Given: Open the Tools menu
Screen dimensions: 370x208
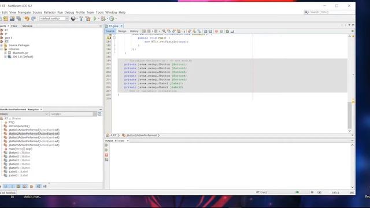Looking at the screenshot, I should [99, 12].
